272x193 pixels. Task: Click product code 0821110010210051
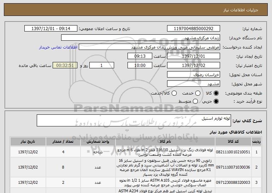coord(233,152)
